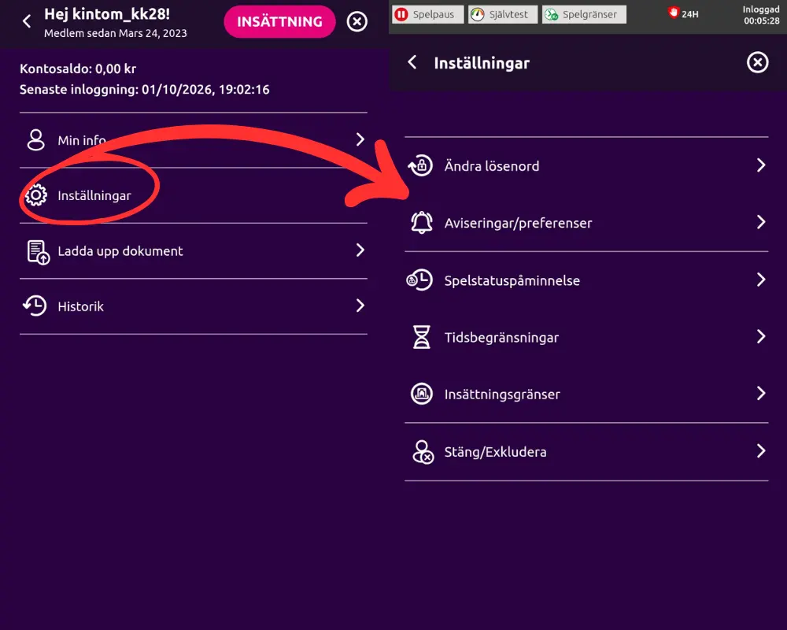Viewport: 787px width, 630px height.
Task: Click the Inställningar gear icon
Action: coord(36,195)
